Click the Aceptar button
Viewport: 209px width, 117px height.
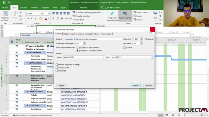(135, 85)
